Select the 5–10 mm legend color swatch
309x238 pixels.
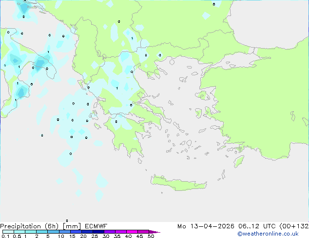[53, 232]
